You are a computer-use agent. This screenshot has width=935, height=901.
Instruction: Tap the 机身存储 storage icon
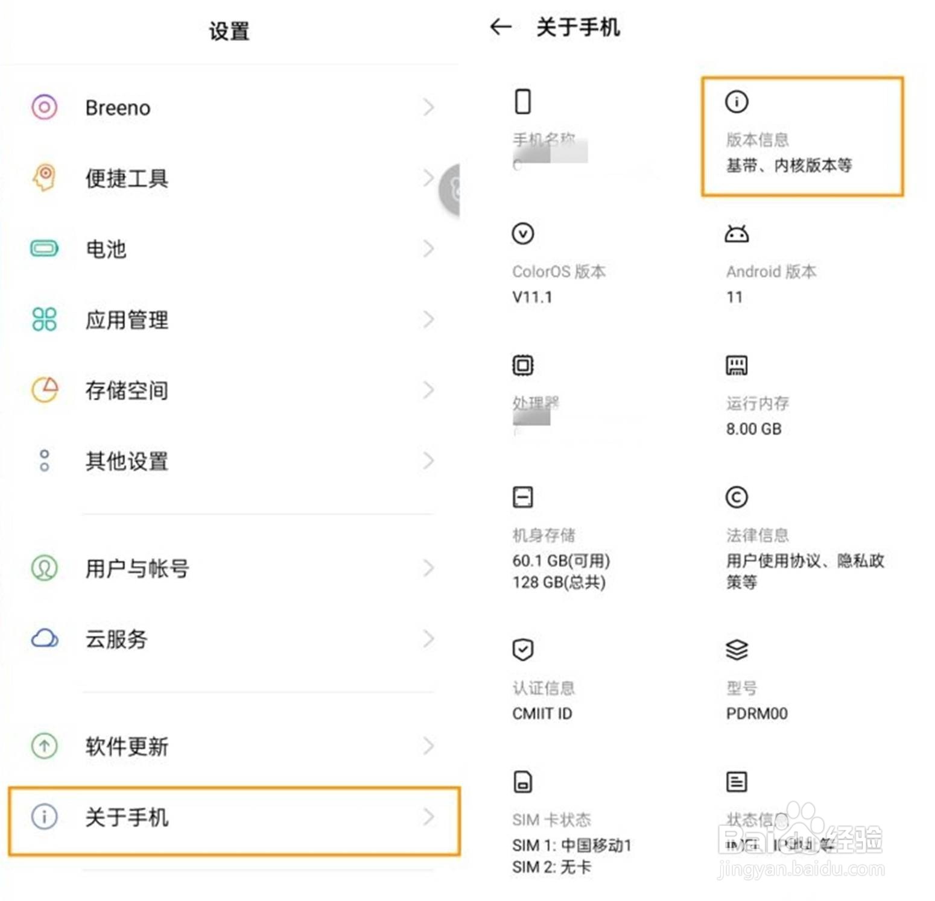pyautogui.click(x=522, y=497)
